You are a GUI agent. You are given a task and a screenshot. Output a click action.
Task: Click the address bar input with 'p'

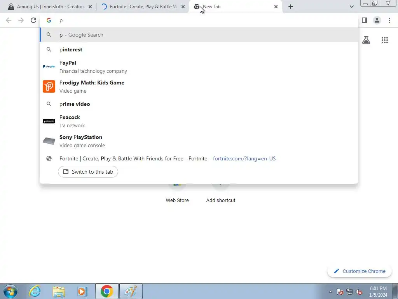[x=199, y=21]
